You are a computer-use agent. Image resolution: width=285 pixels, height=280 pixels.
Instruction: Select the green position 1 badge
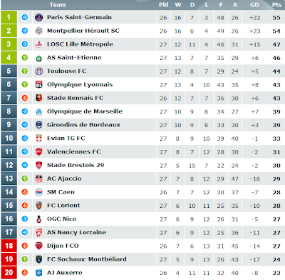click(9, 17)
